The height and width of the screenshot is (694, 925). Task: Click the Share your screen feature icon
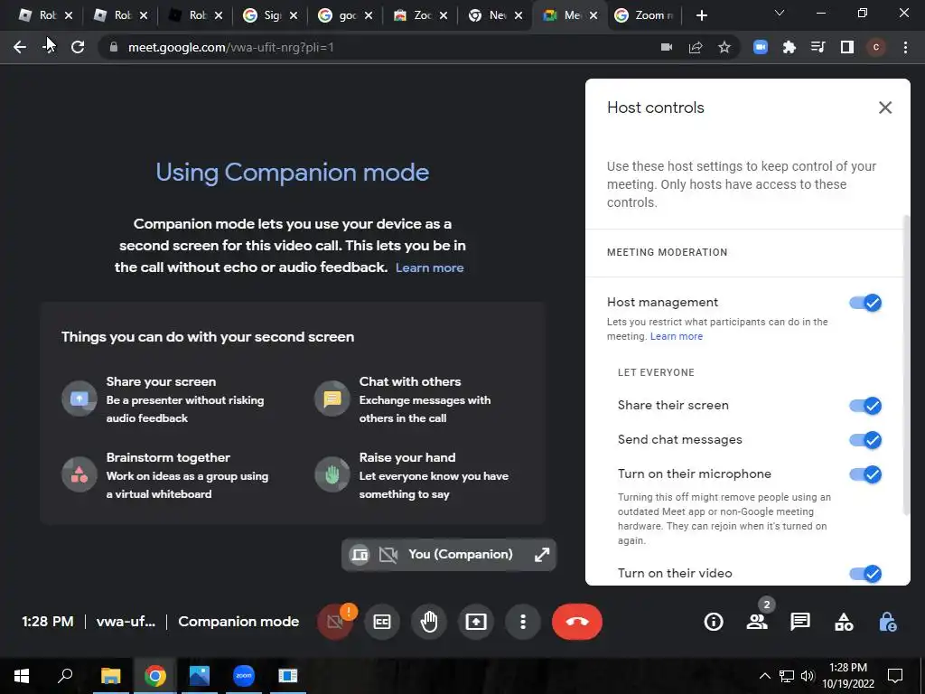click(x=79, y=399)
